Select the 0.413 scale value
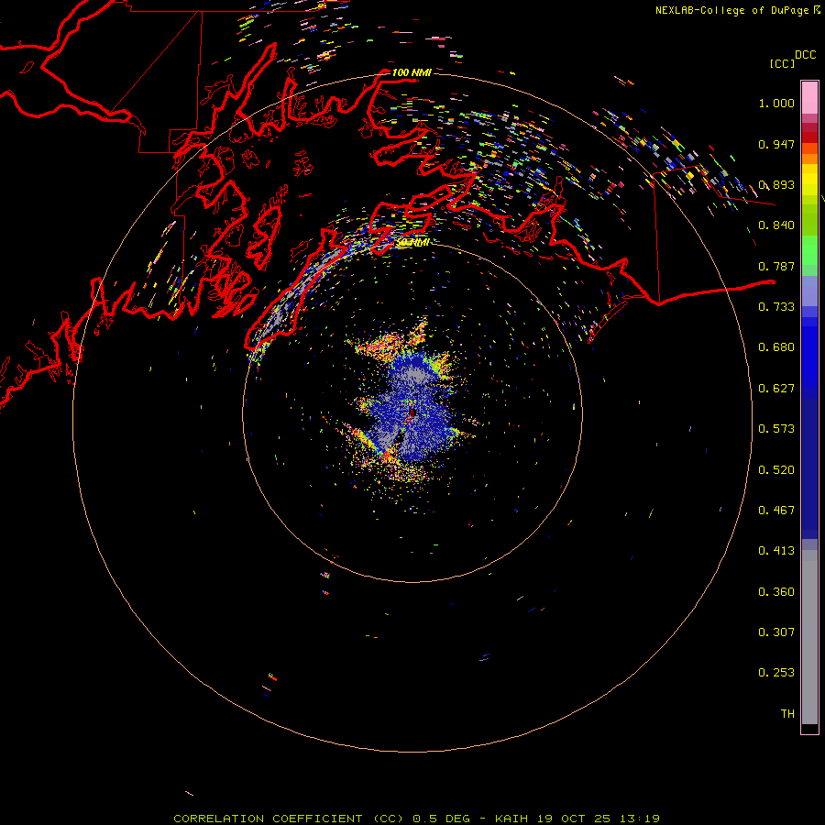This screenshot has width=825, height=825. (x=776, y=551)
